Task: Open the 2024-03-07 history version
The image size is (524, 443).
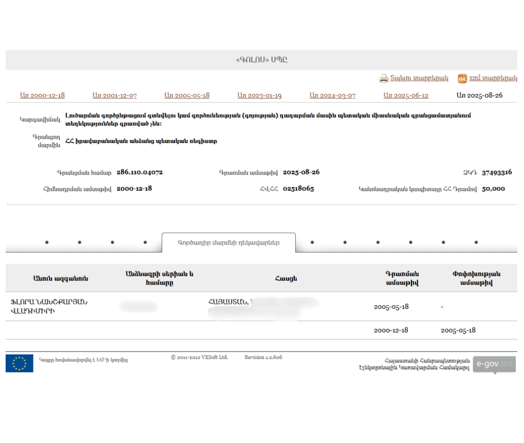Action: 332,96
